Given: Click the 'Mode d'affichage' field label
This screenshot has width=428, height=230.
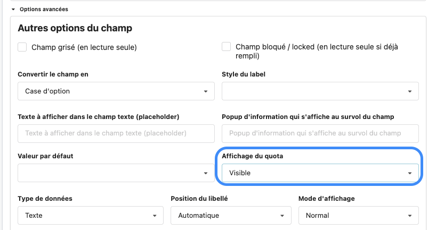Looking at the screenshot, I should pyautogui.click(x=326, y=199).
